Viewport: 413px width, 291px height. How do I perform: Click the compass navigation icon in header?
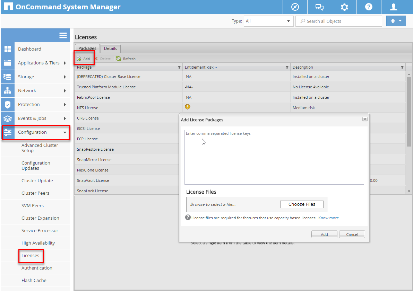[x=295, y=7]
